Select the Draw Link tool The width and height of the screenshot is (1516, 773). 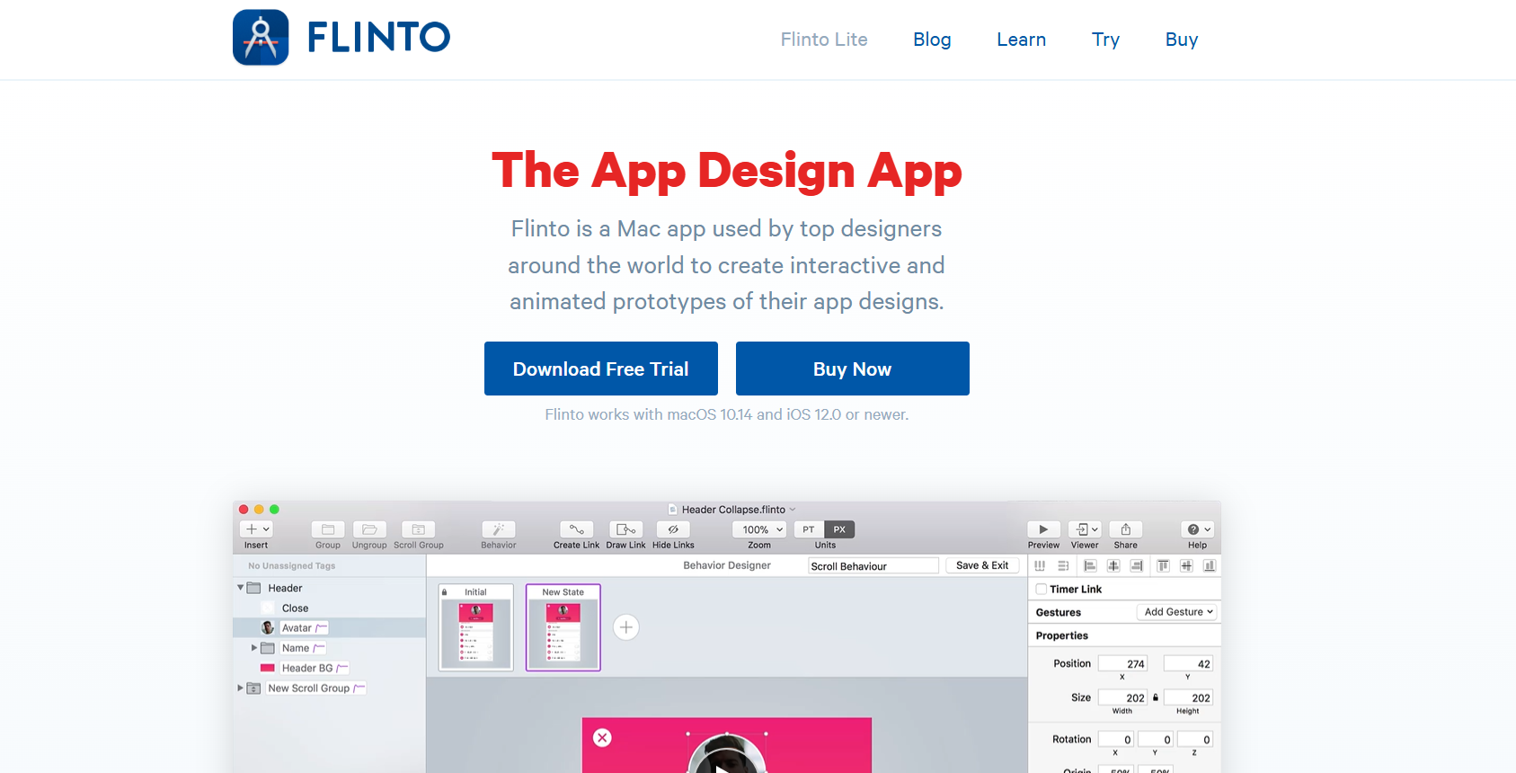[x=626, y=529]
